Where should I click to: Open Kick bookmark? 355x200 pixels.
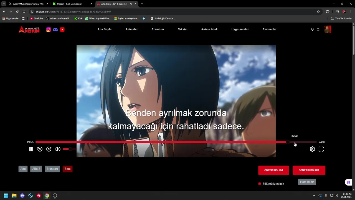(x=78, y=19)
